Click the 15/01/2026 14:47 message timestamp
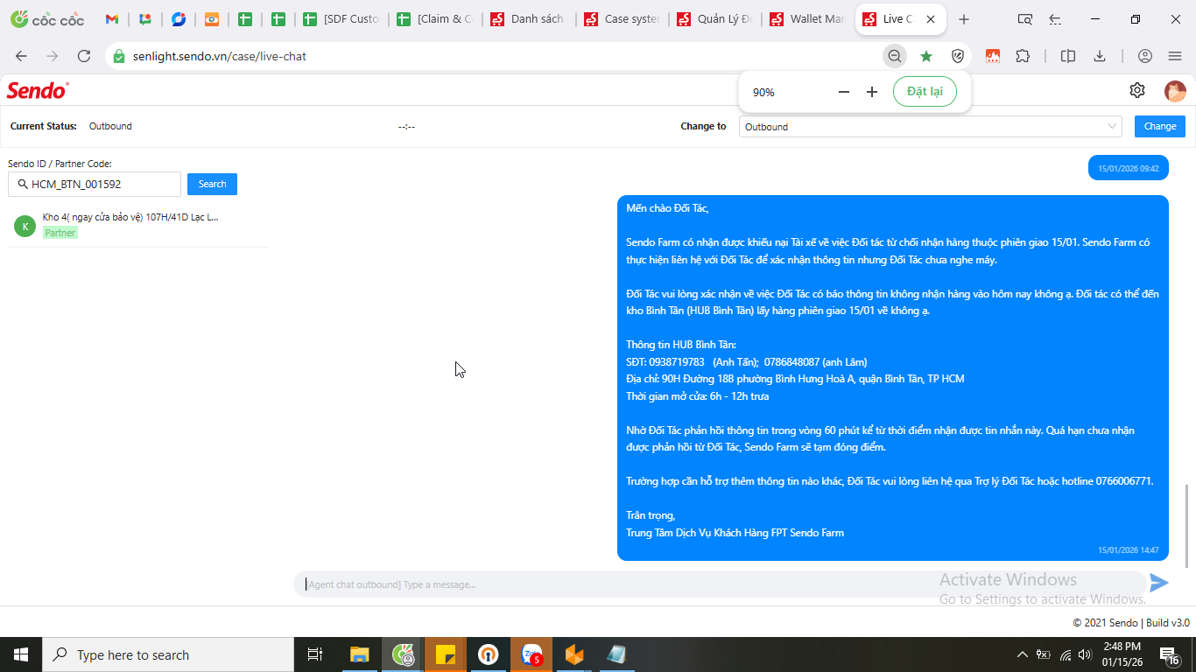 [1128, 550]
